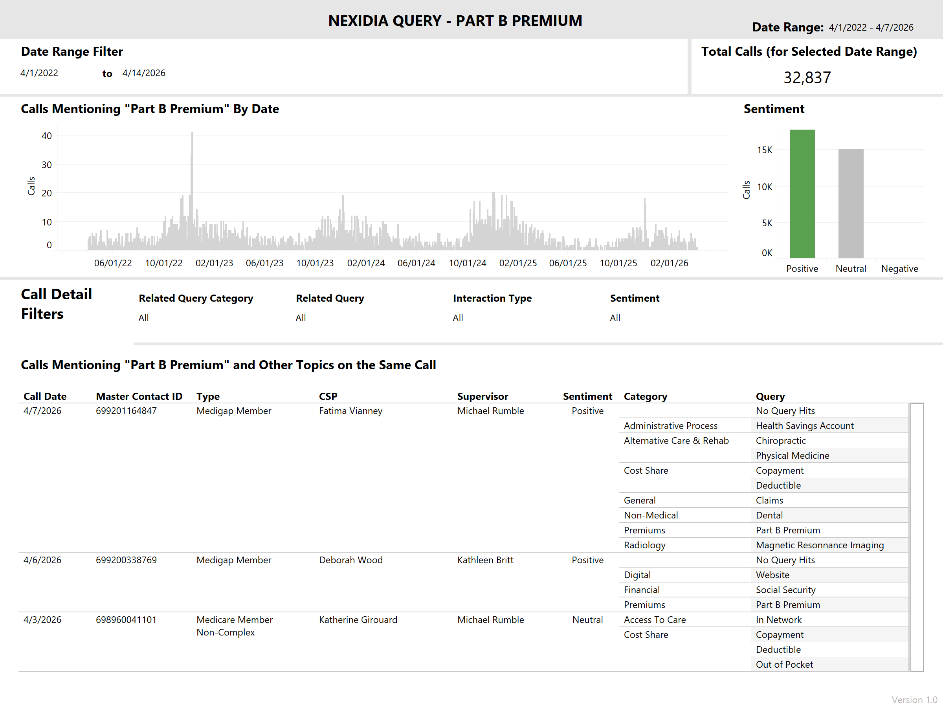Click the Supervisor column header
This screenshot has width=943, height=707.
click(483, 396)
